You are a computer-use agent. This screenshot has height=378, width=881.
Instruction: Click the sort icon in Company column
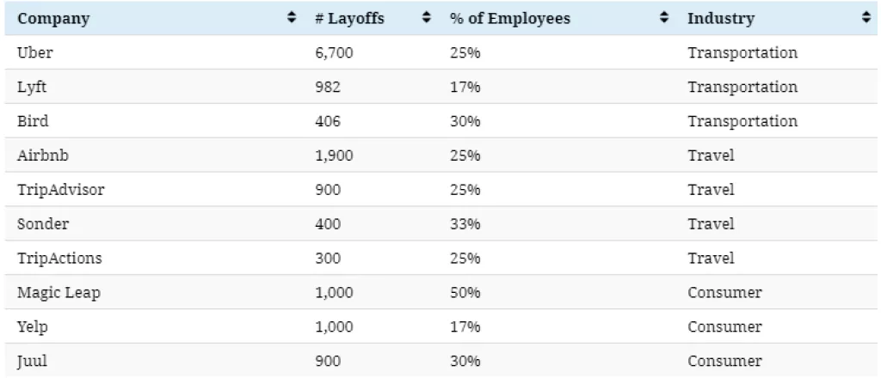click(x=292, y=18)
